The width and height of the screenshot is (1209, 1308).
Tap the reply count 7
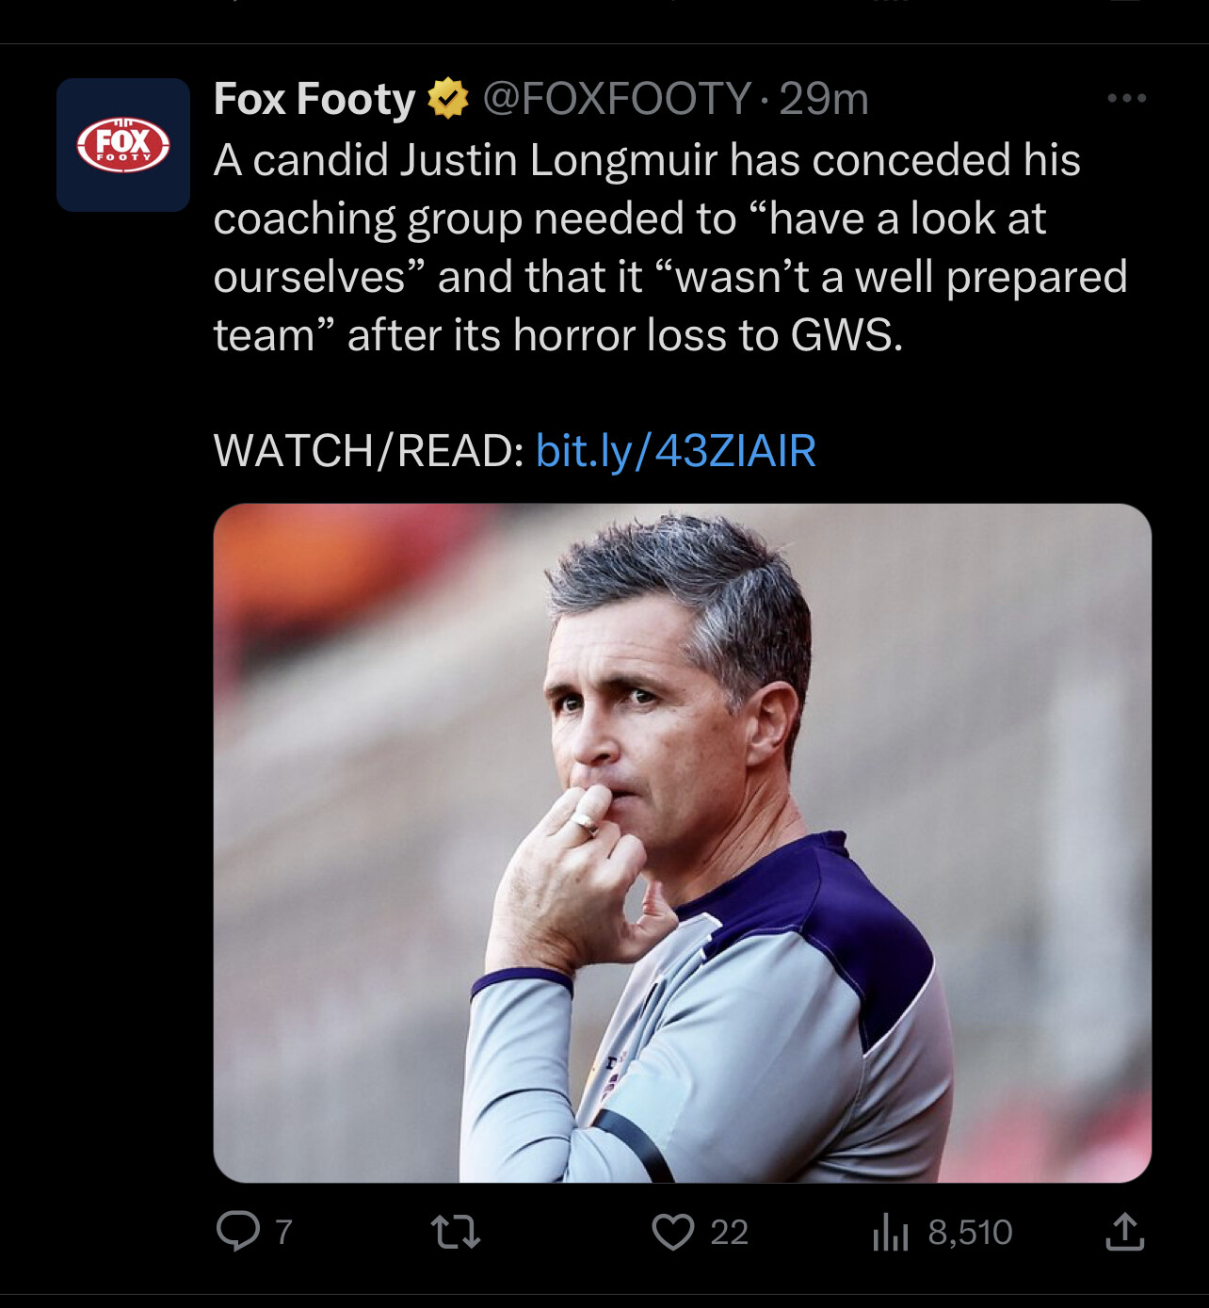point(283,1232)
